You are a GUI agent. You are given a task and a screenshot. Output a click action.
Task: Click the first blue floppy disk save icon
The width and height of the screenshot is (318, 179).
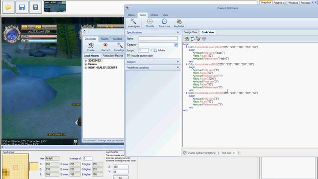22,7
